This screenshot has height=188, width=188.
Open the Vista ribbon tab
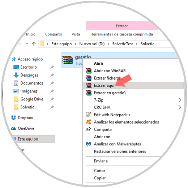click(x=76, y=34)
